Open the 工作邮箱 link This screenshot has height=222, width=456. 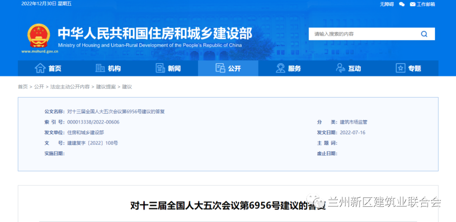click(x=426, y=4)
